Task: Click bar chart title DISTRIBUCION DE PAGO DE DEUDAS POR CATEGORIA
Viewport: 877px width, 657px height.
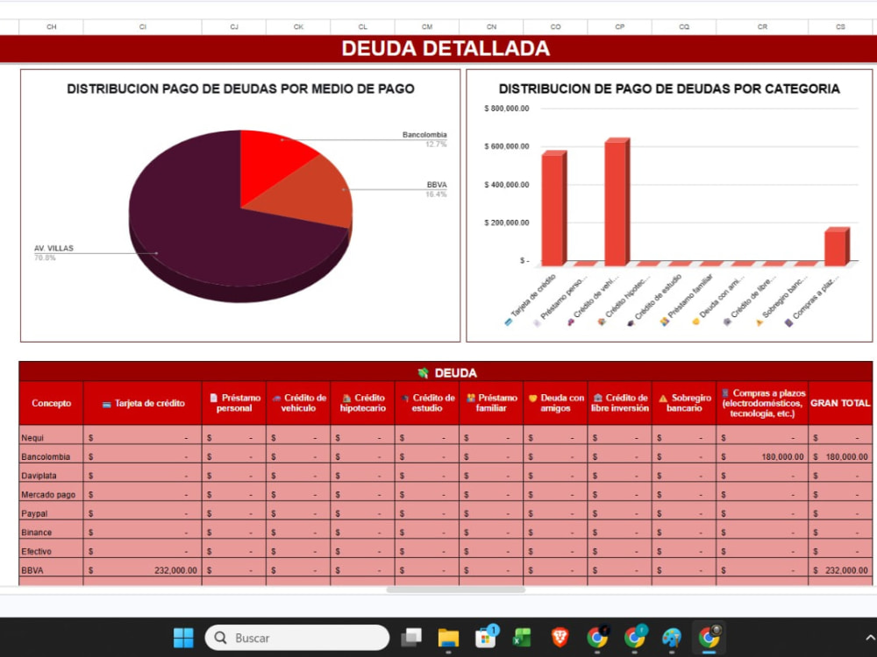Action: [x=669, y=88]
